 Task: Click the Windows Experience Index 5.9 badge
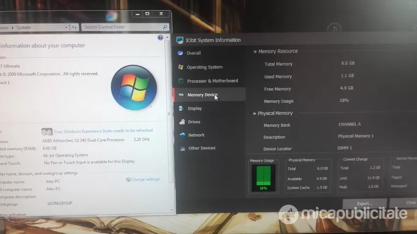coord(47,132)
